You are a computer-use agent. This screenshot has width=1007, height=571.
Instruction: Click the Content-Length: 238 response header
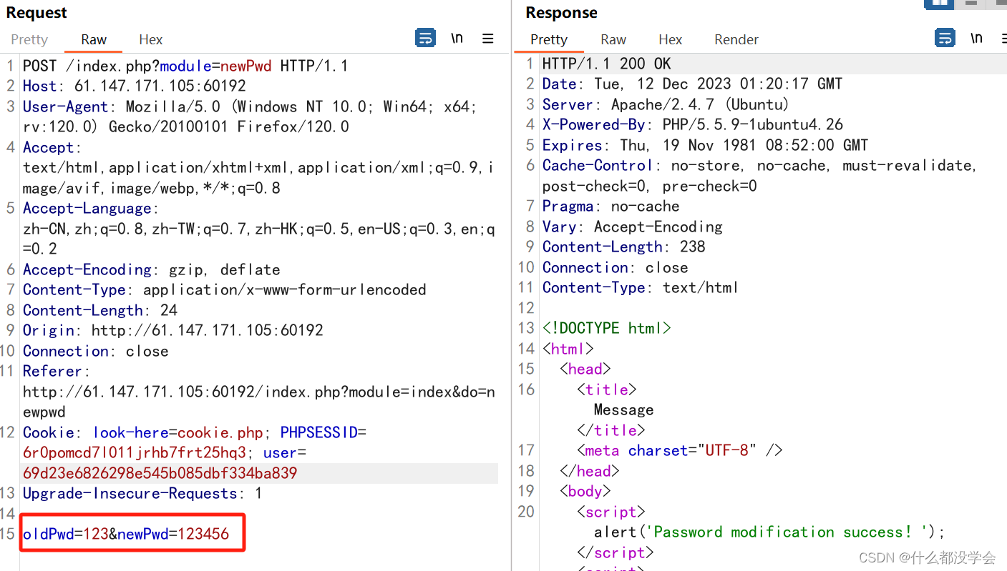click(x=624, y=247)
